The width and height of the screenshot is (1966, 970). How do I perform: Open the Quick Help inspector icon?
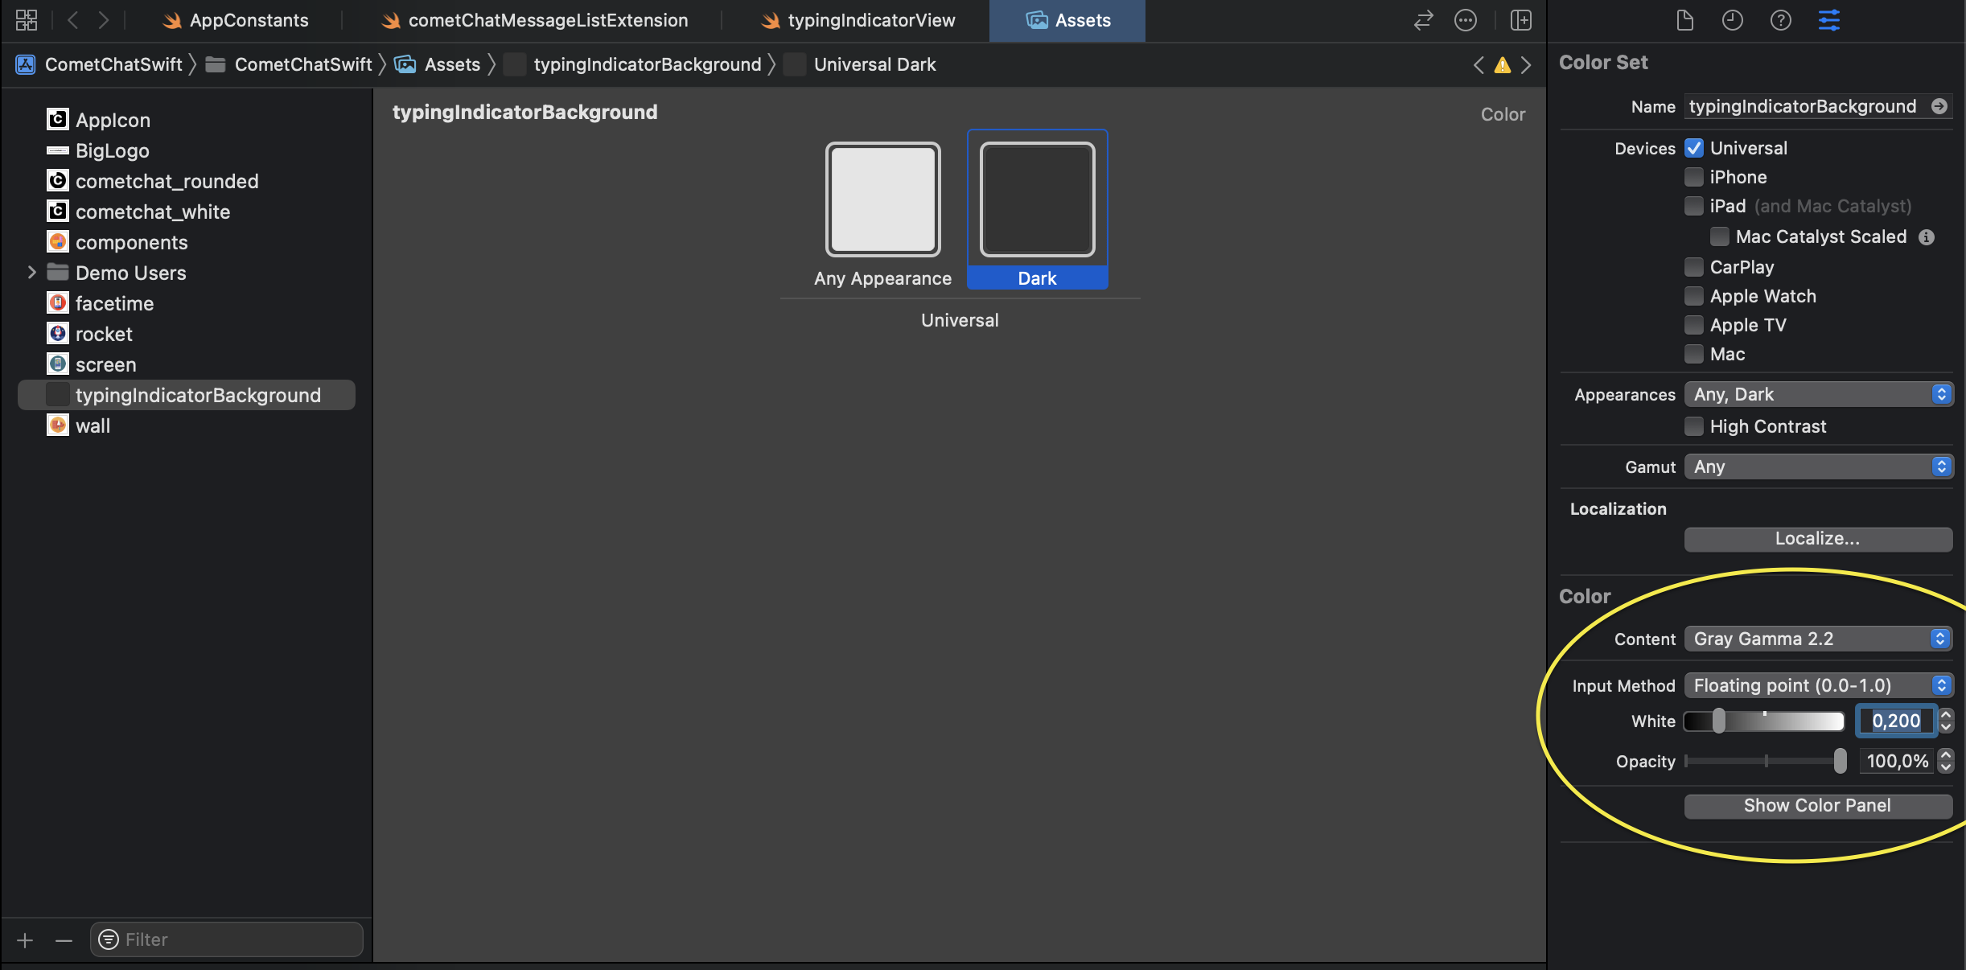pos(1780,20)
